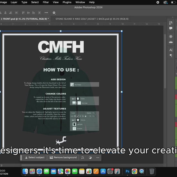Click Remove background in contextual task bar

[63, 157]
